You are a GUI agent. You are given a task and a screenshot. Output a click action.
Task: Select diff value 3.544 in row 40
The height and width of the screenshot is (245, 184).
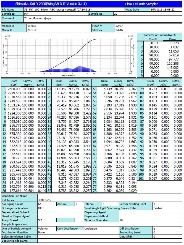(x=87, y=142)
